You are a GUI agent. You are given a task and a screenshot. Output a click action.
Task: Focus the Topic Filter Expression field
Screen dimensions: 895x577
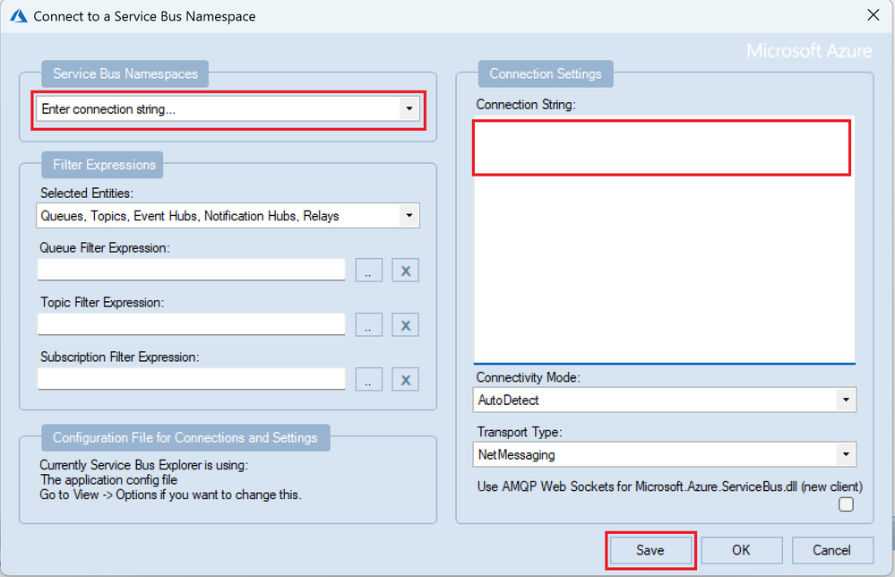pyautogui.click(x=191, y=324)
